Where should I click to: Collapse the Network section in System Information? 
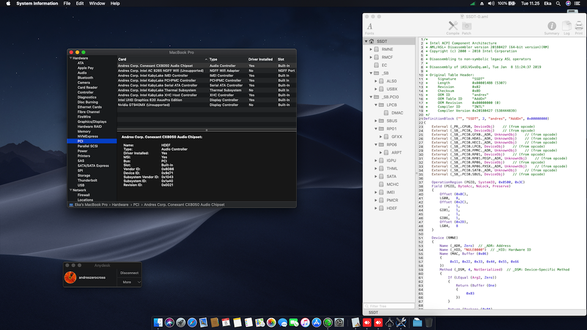click(70, 190)
